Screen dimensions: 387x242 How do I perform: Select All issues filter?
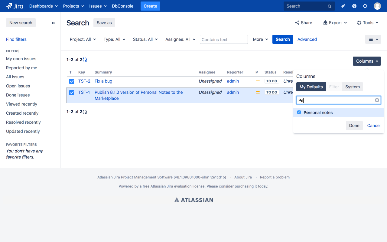[15, 77]
